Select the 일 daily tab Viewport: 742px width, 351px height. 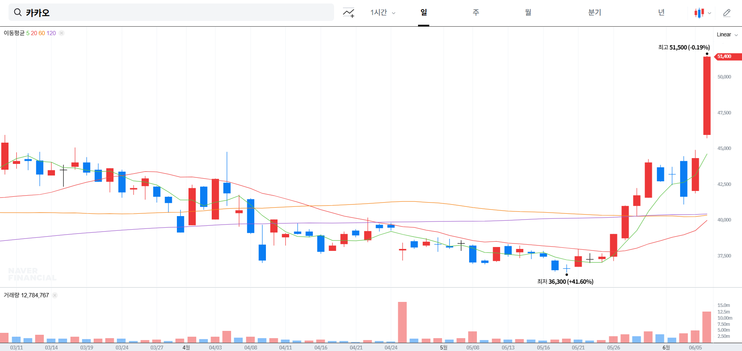424,12
